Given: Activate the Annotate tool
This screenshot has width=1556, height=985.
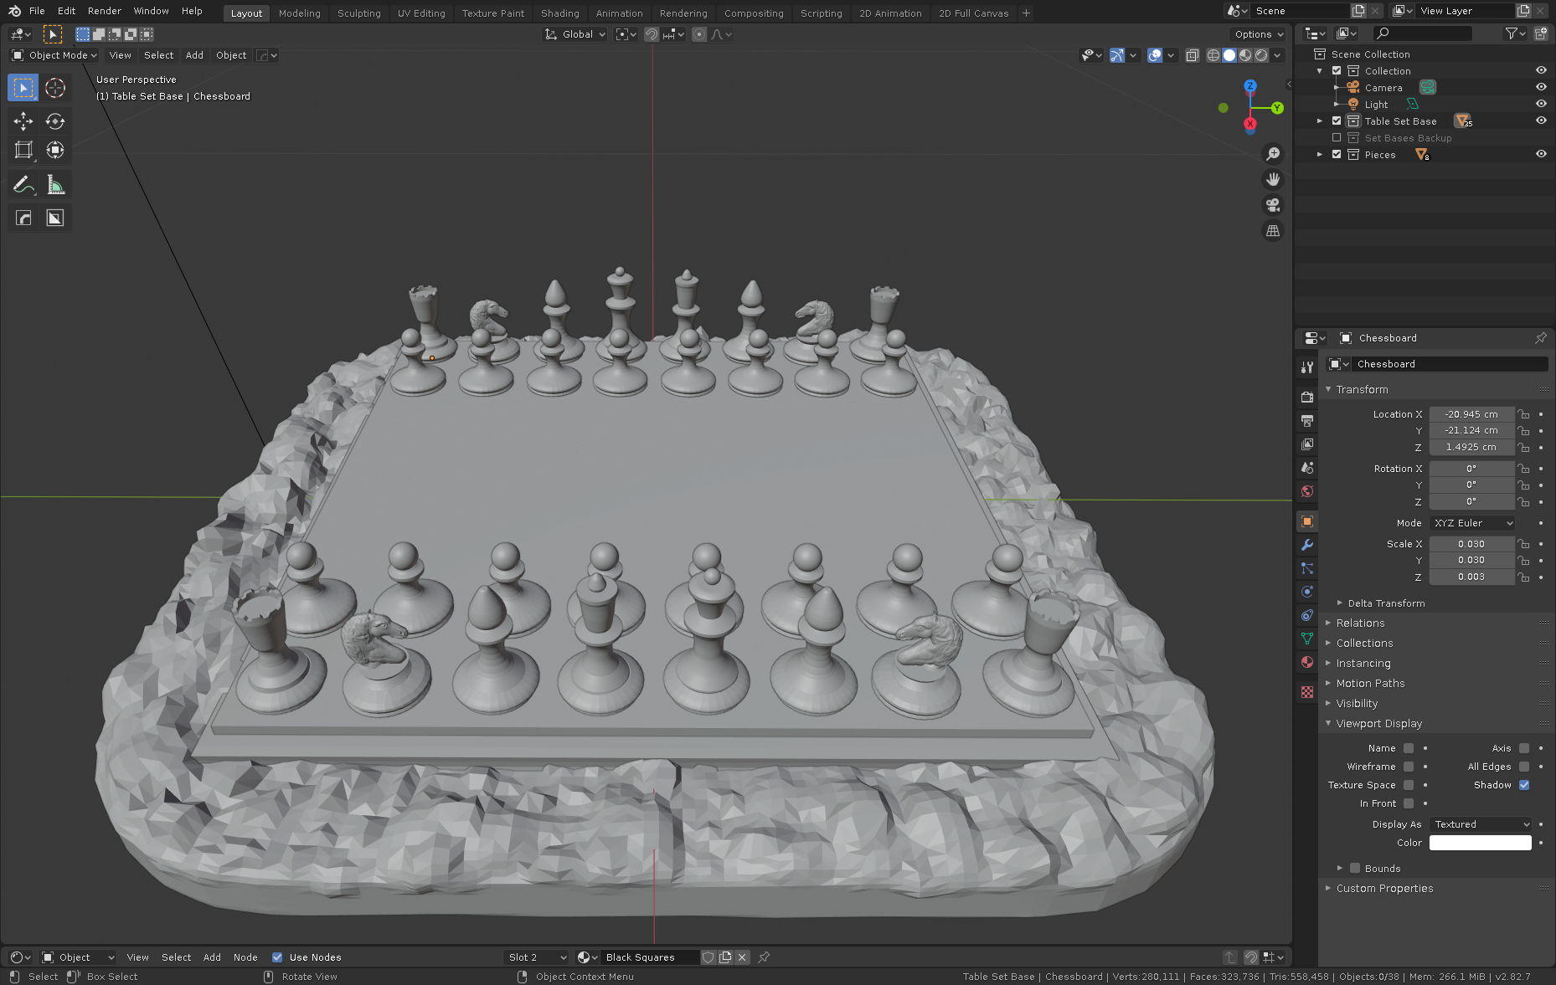Looking at the screenshot, I should pyautogui.click(x=23, y=185).
